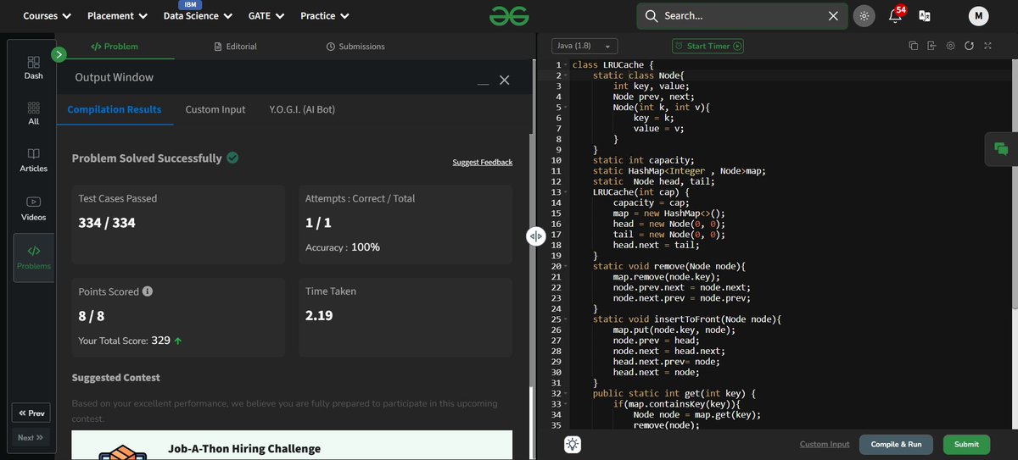Switch to Editorial tab

[236, 47]
